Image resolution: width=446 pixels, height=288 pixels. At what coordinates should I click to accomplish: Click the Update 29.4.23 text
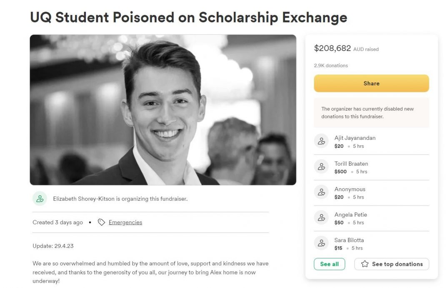pyautogui.click(x=53, y=246)
